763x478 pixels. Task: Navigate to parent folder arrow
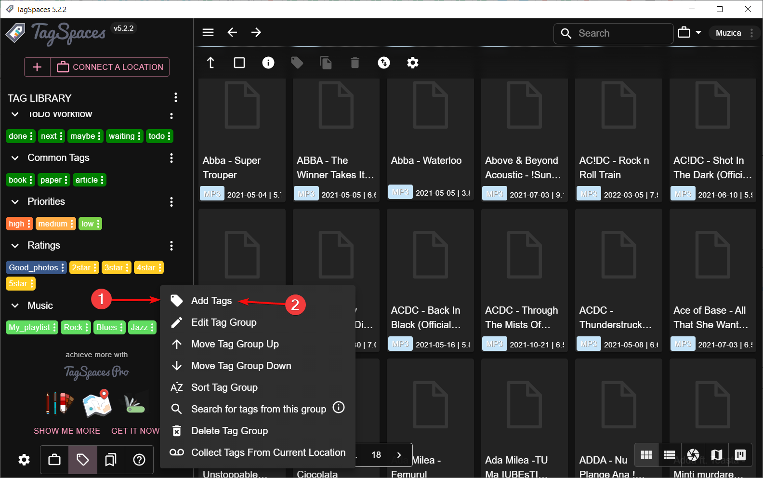click(210, 63)
